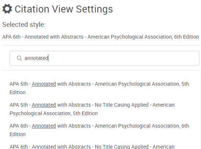Click 'Psychological Association, 5th Edition' continuation line
Screen dimensions: 201x149
pos(54,113)
